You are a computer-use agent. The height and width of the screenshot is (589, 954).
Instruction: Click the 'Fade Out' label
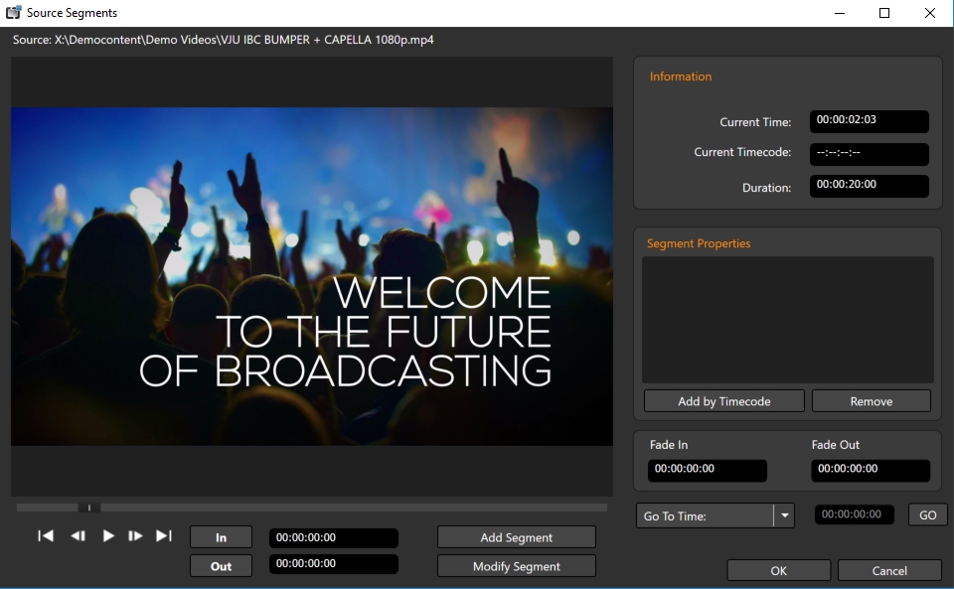point(836,444)
